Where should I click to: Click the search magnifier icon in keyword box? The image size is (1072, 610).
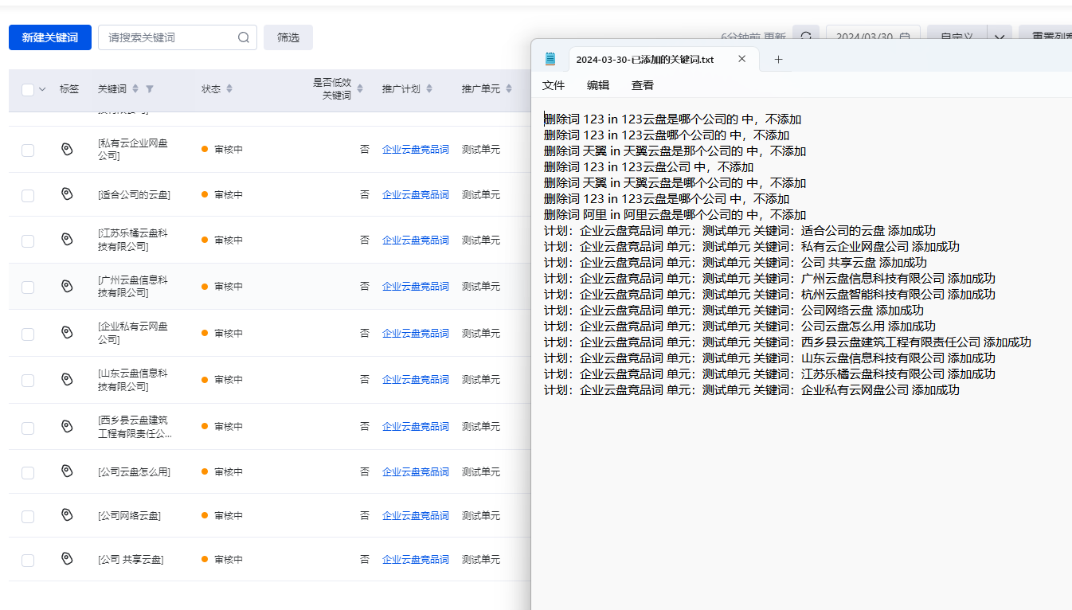click(244, 37)
